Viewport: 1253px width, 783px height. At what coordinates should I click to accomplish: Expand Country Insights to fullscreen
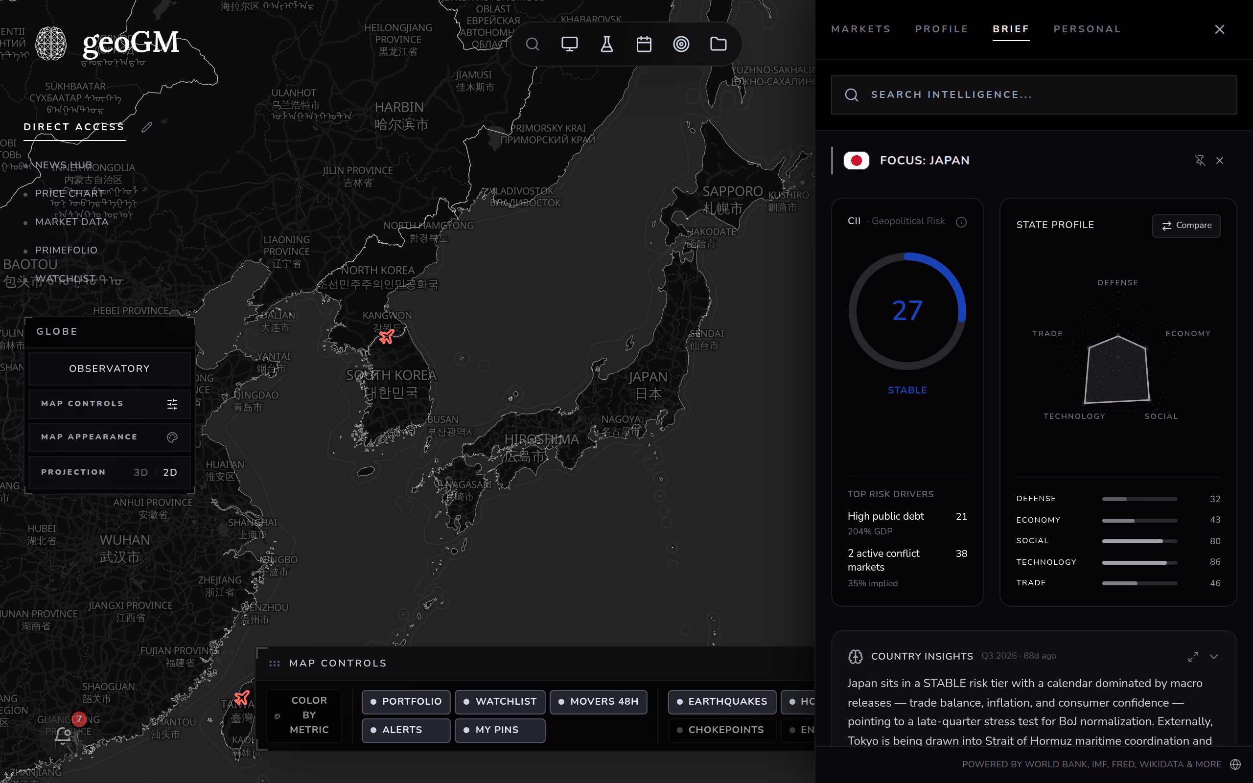[1193, 657]
